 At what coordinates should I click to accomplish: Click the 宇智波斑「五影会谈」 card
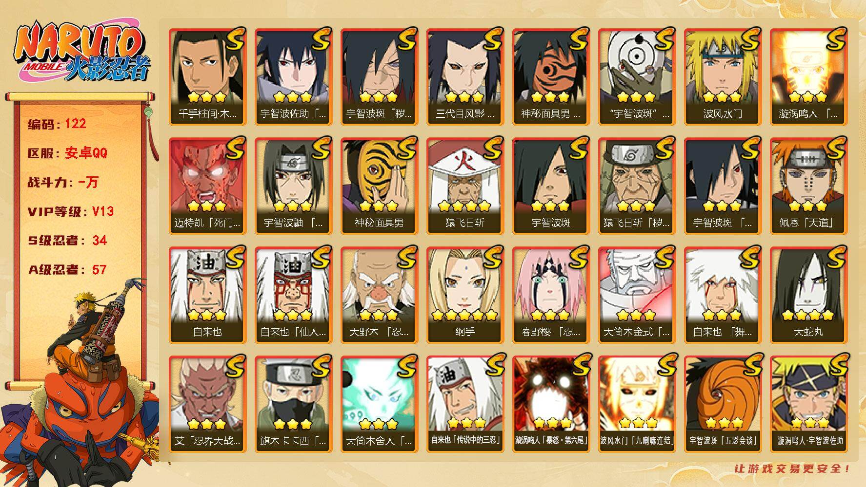pyautogui.click(x=723, y=404)
